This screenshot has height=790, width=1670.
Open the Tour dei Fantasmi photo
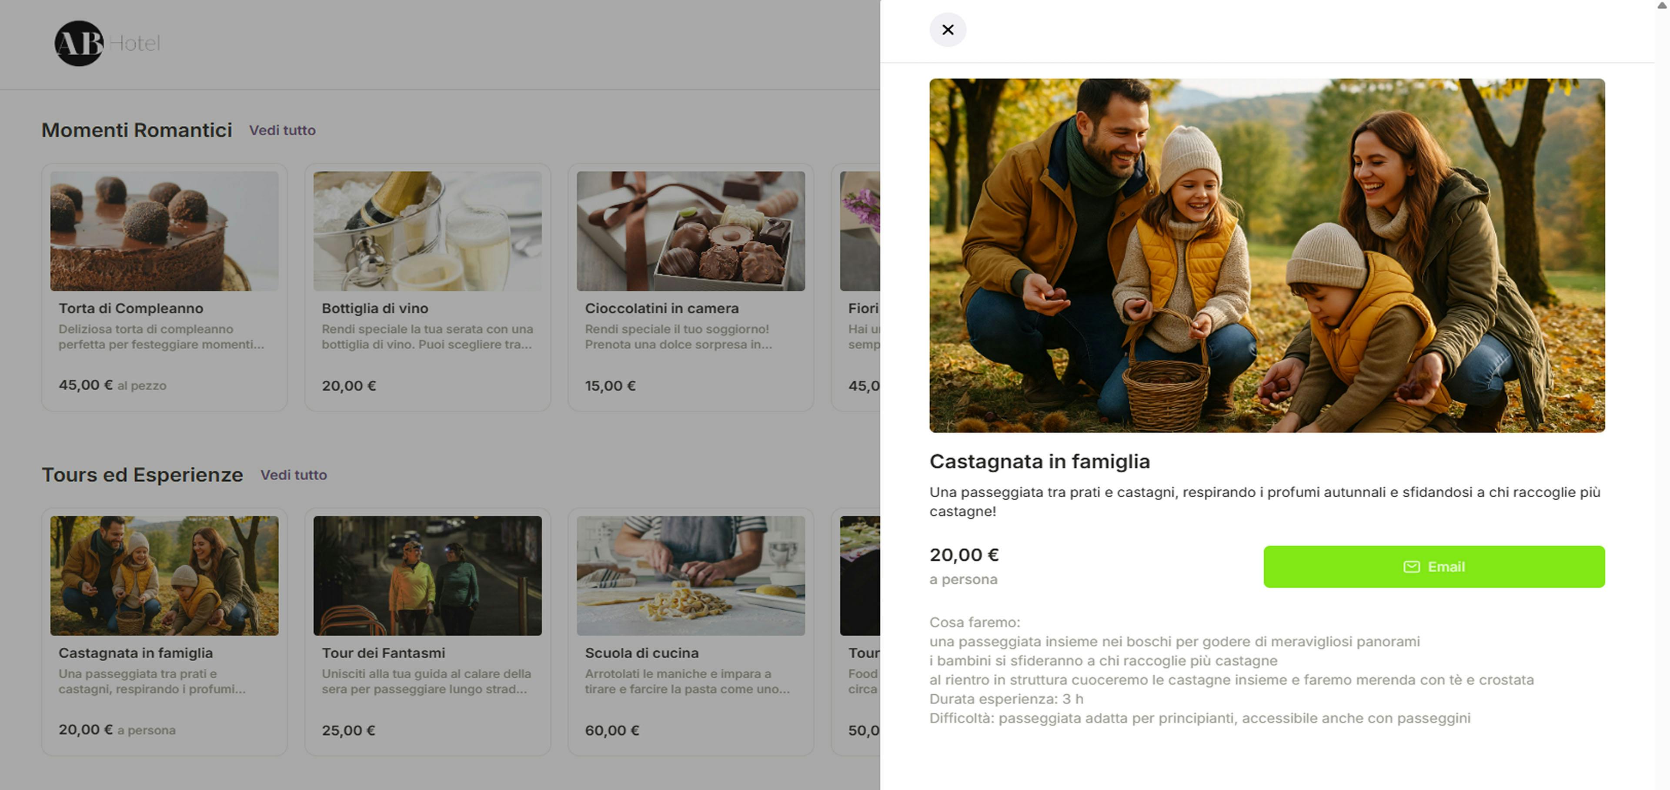pyautogui.click(x=427, y=575)
